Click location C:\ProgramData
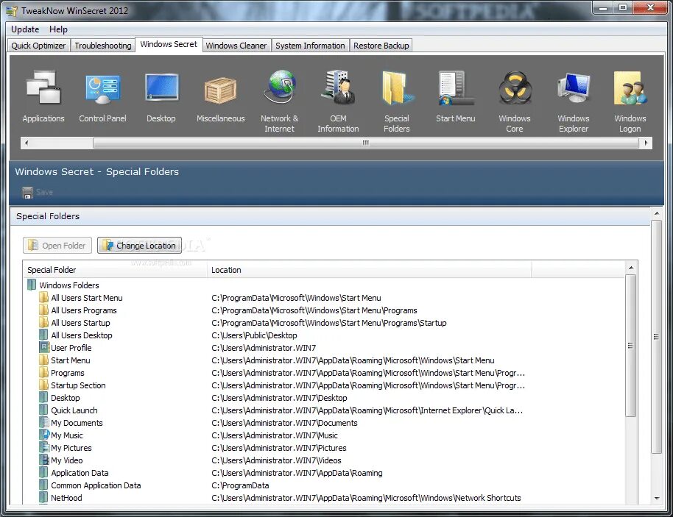The height and width of the screenshot is (517, 673). (240, 485)
